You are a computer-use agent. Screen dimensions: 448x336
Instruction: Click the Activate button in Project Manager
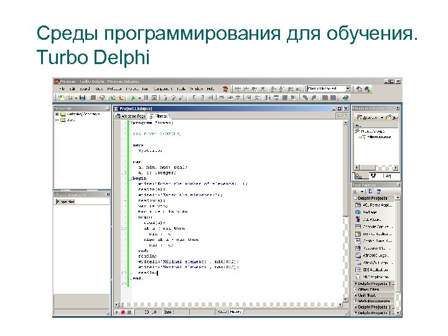pos(368,118)
